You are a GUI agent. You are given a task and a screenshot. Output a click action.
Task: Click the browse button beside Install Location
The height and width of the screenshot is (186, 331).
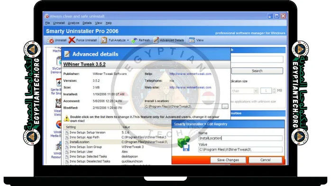225,107
